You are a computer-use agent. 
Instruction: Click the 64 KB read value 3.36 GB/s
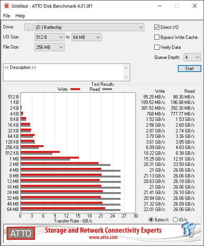coord(185,136)
